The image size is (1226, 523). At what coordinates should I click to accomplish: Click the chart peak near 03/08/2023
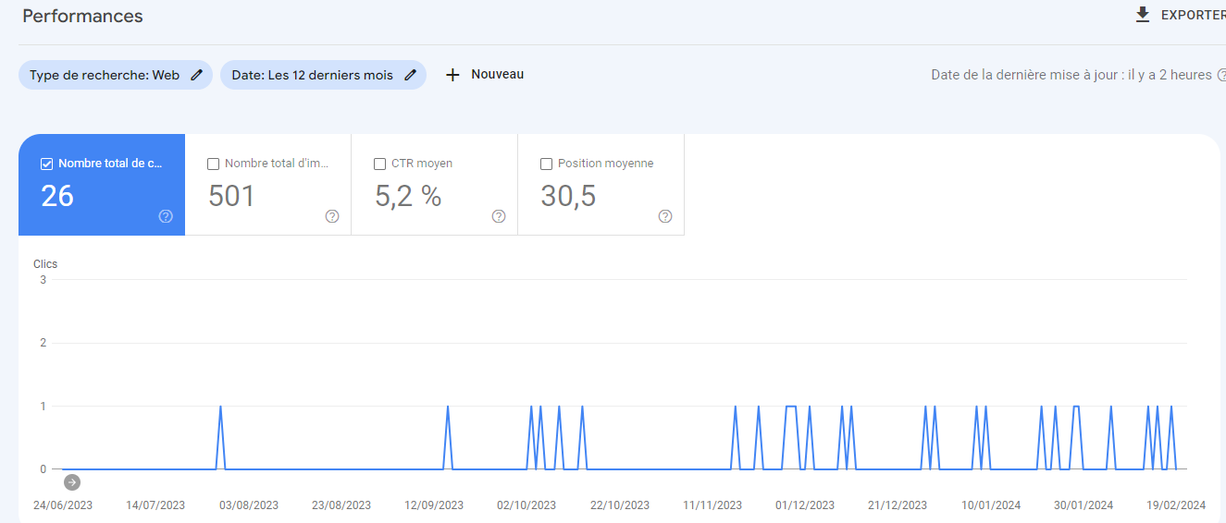tap(220, 407)
